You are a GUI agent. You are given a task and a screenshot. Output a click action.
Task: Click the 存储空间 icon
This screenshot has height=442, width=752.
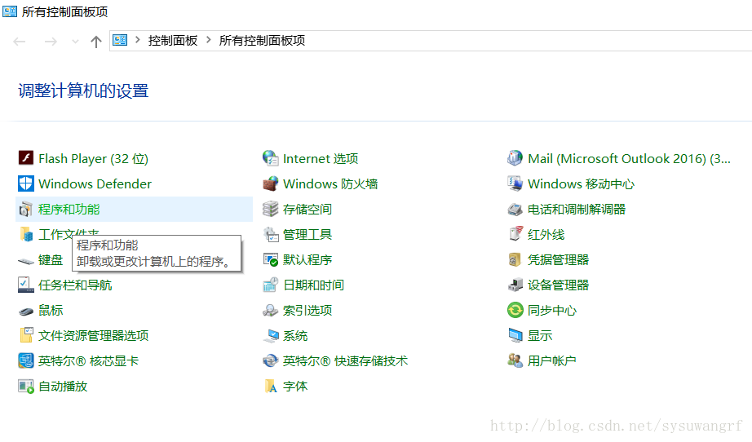click(271, 209)
